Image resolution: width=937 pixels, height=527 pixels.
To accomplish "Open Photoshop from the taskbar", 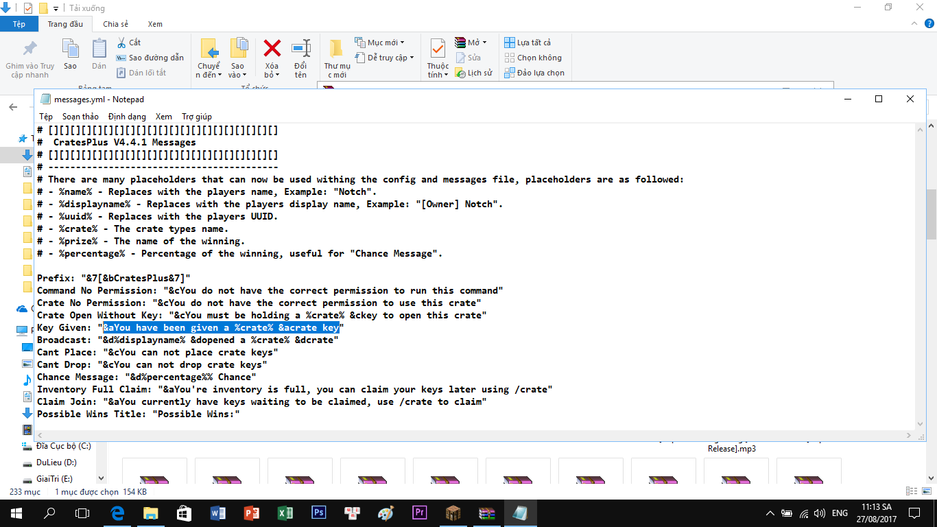I will 318,513.
